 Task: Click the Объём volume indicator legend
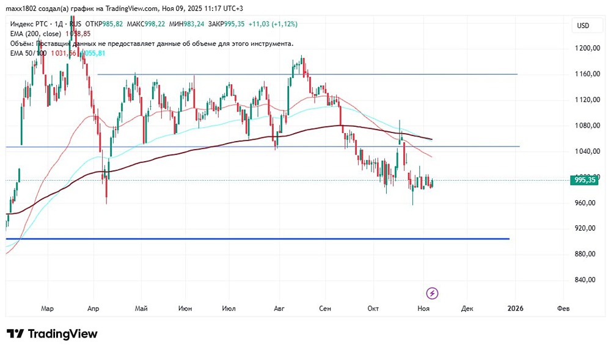22,43
